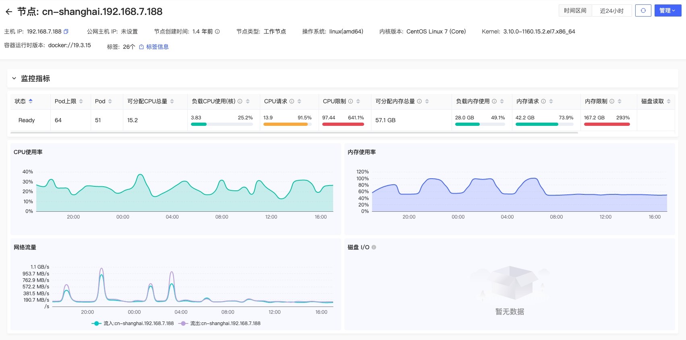Open the 管理 dropdown menu
The image size is (686, 340).
[667, 10]
